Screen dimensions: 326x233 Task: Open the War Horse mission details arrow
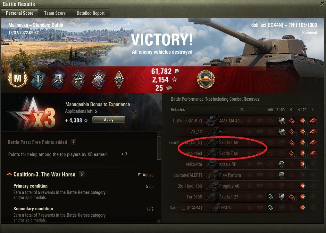pos(82,174)
